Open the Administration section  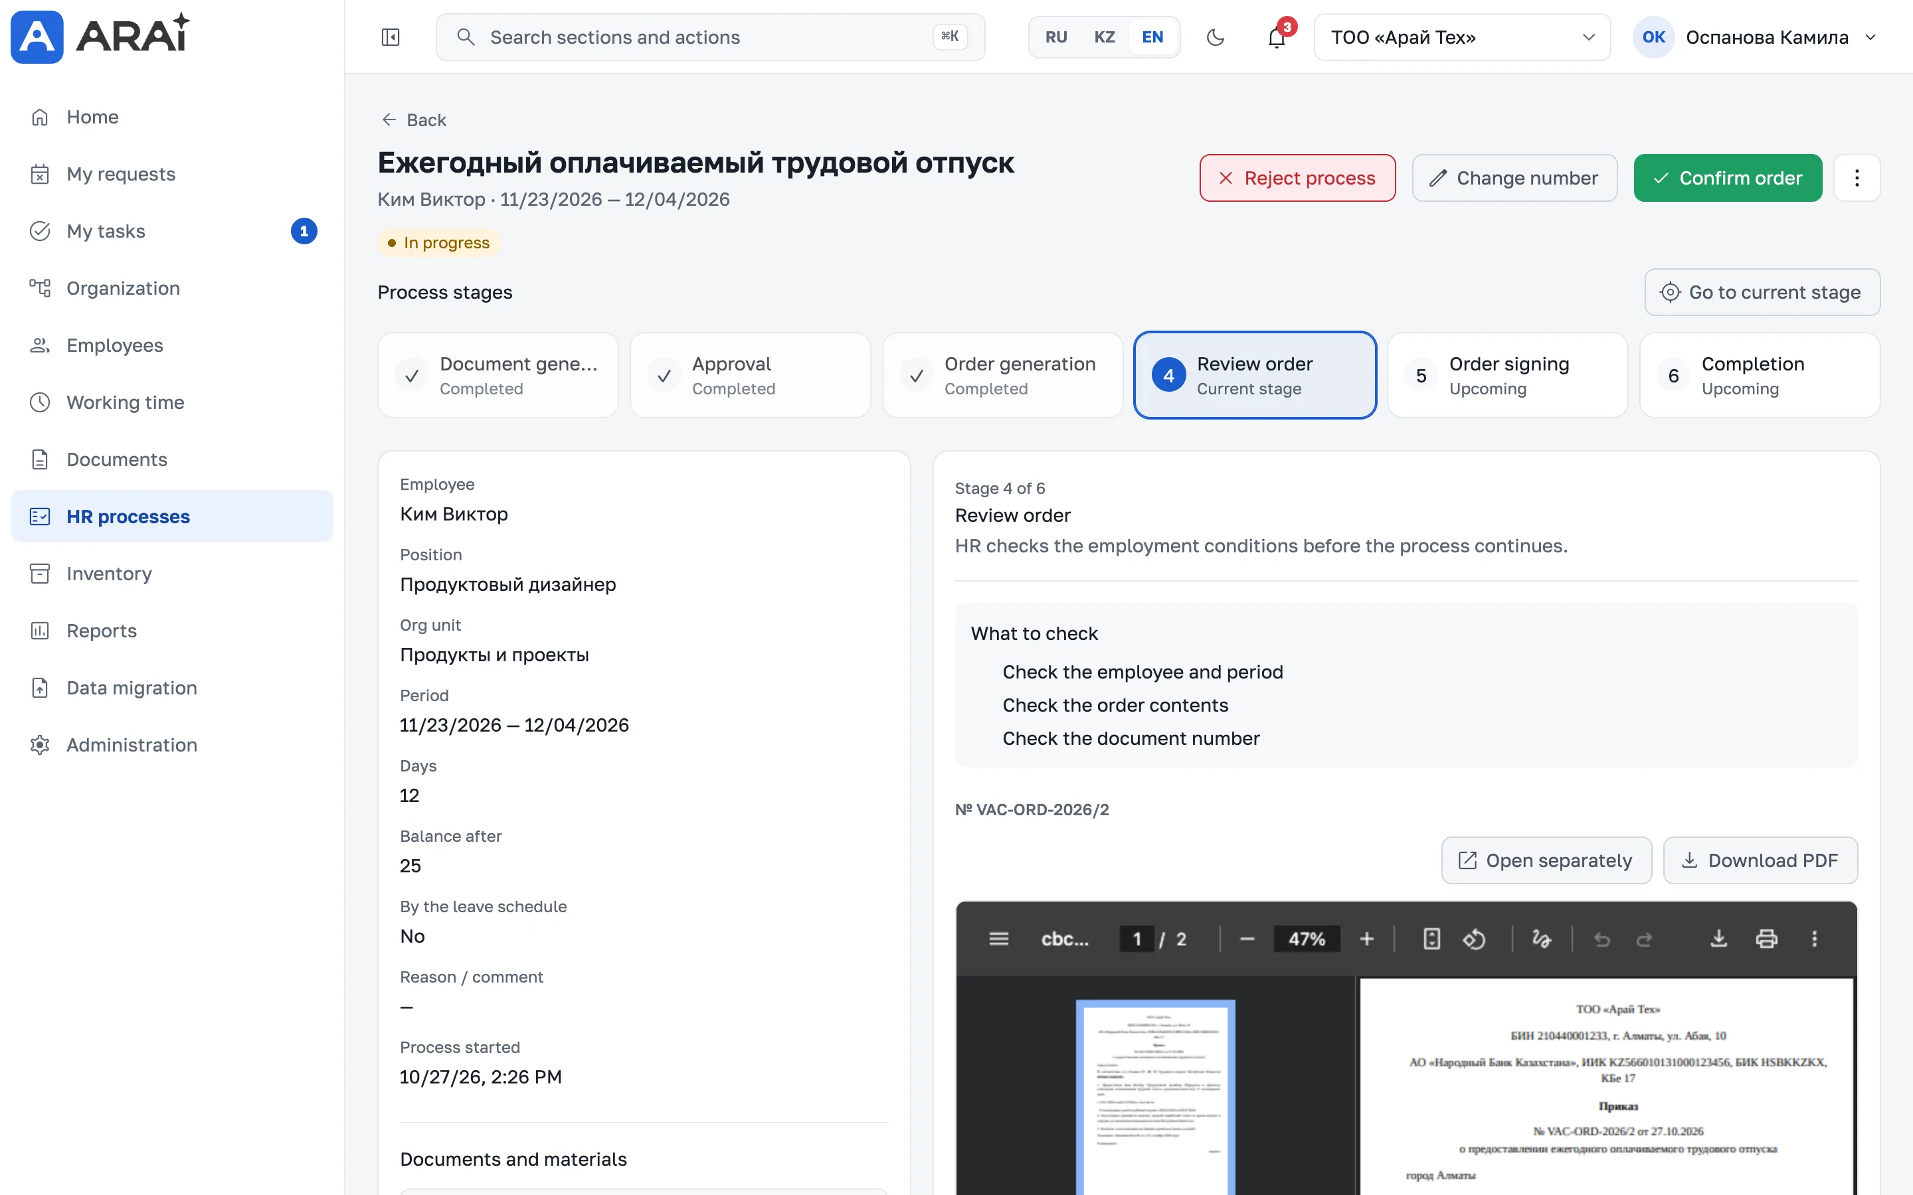coord(171,744)
